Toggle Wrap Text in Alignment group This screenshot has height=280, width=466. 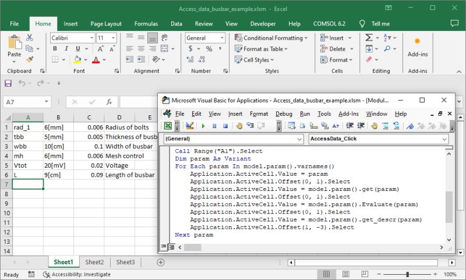click(164, 38)
